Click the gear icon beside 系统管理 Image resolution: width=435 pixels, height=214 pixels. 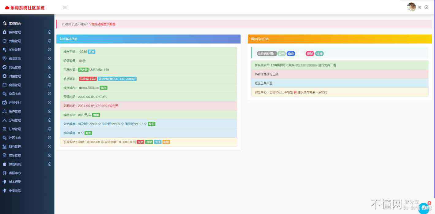[x=5, y=50]
